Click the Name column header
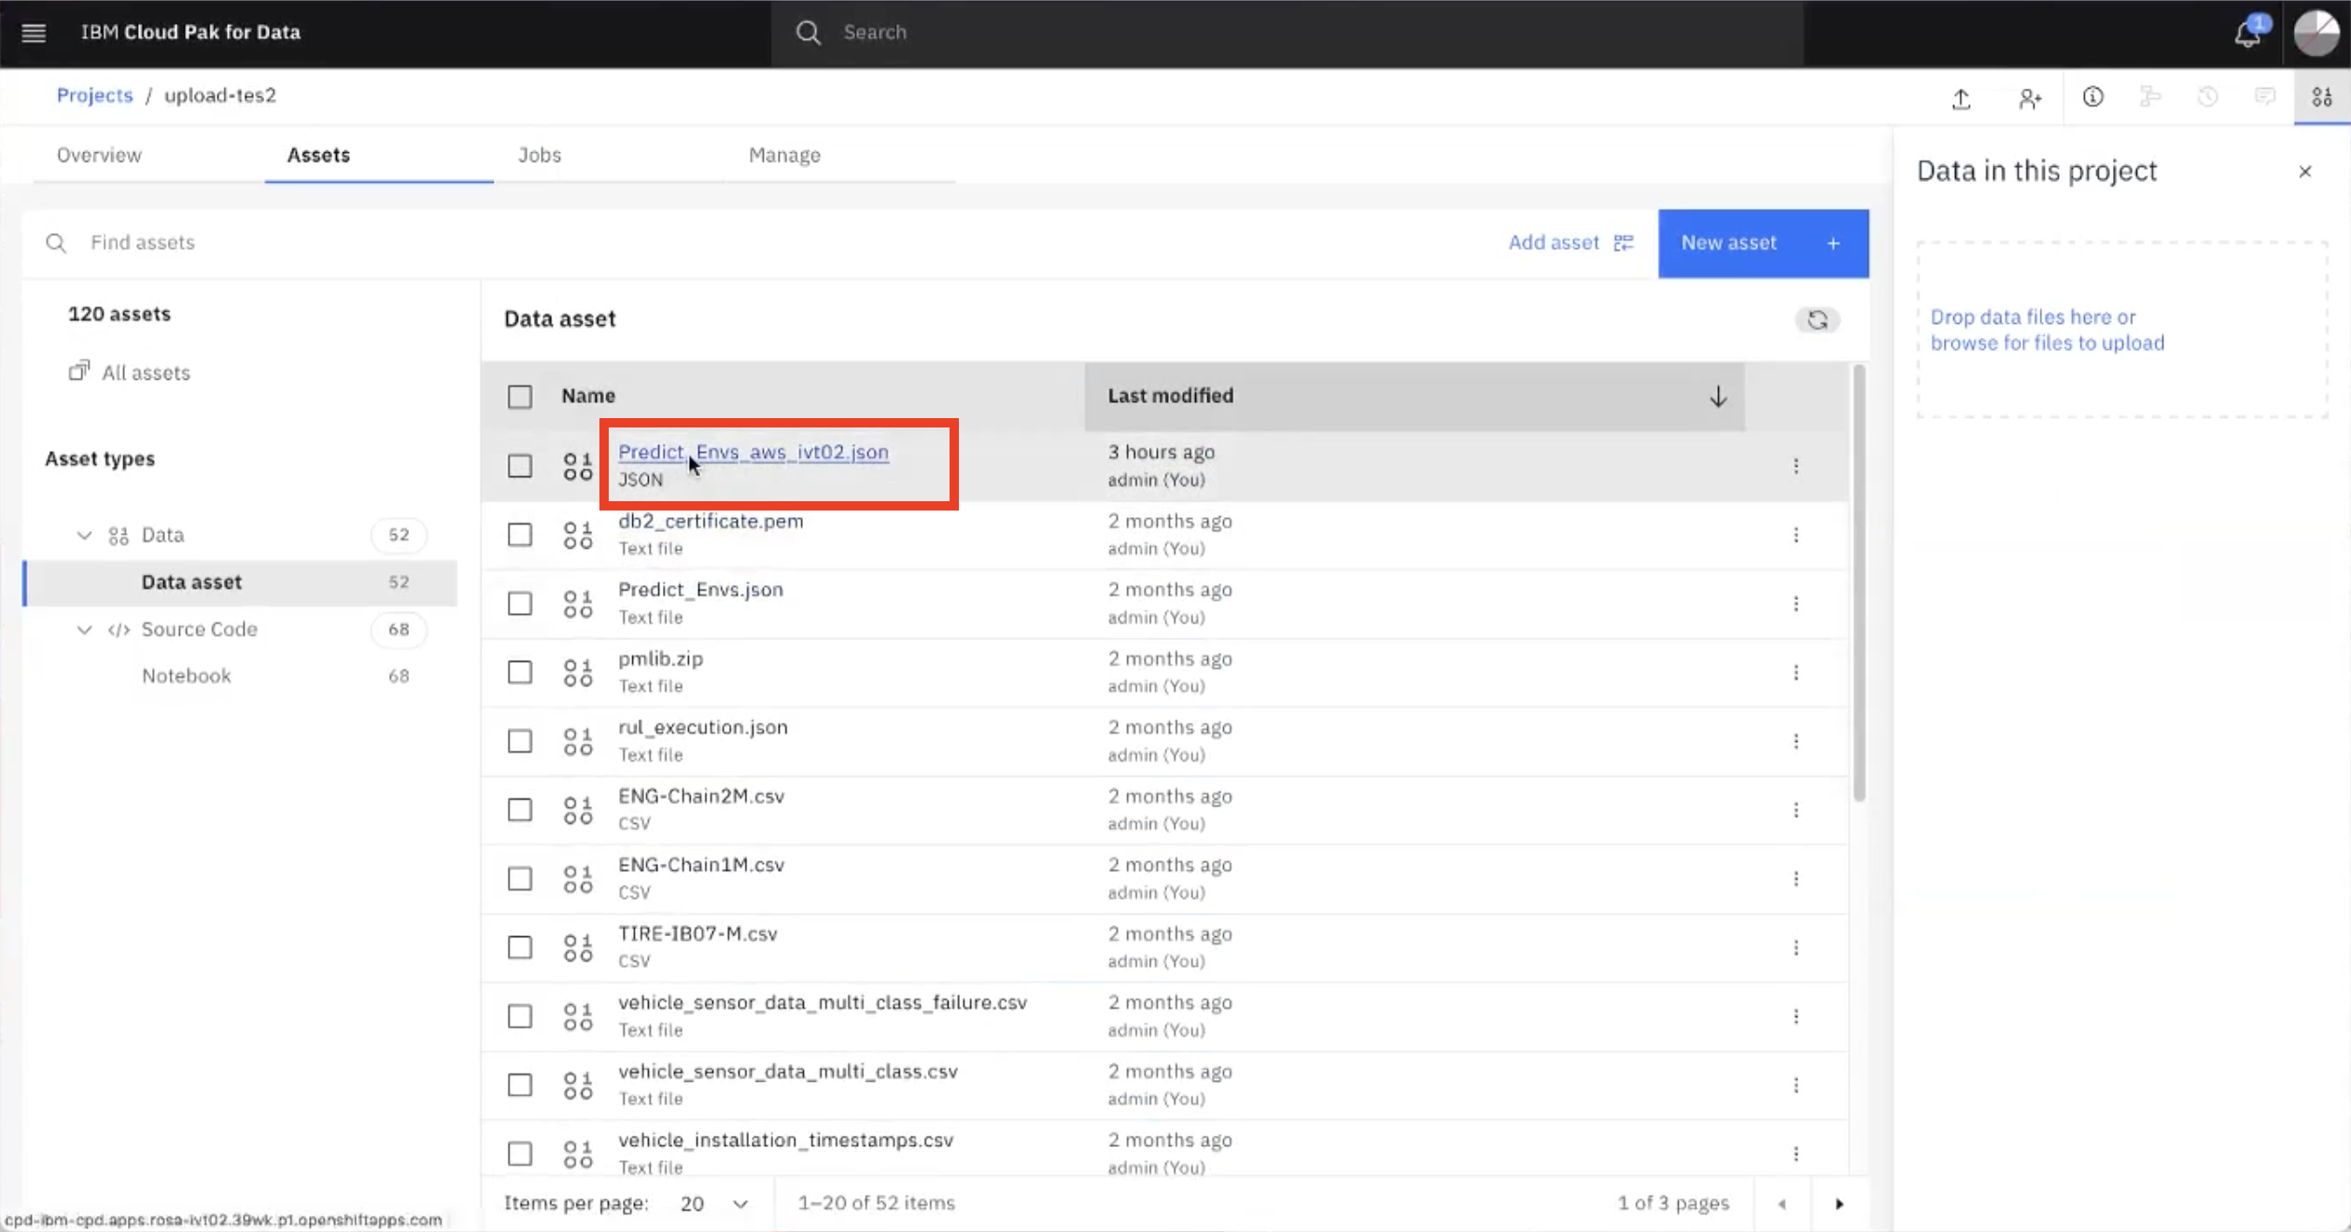The width and height of the screenshot is (2351, 1232). pyautogui.click(x=588, y=397)
